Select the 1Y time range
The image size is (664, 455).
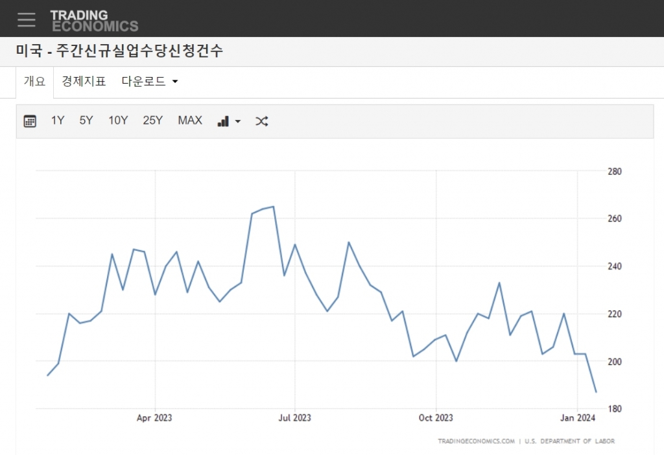(58, 121)
